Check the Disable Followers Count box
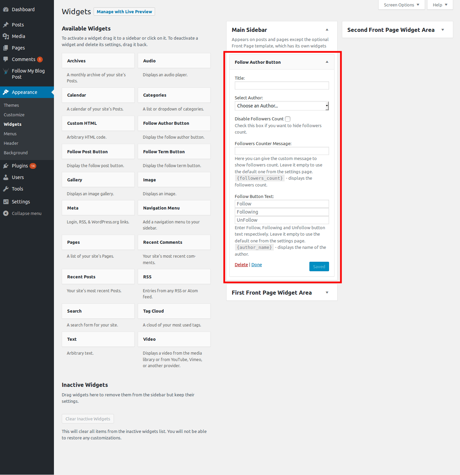 click(288, 119)
